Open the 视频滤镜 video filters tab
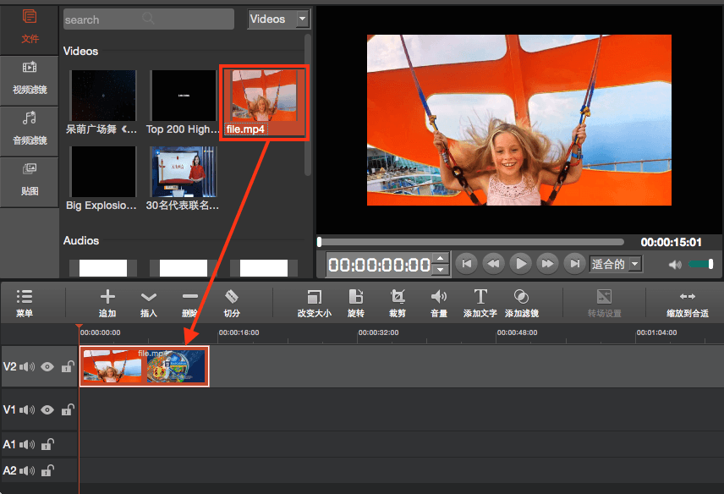The height and width of the screenshot is (494, 724). pos(30,79)
